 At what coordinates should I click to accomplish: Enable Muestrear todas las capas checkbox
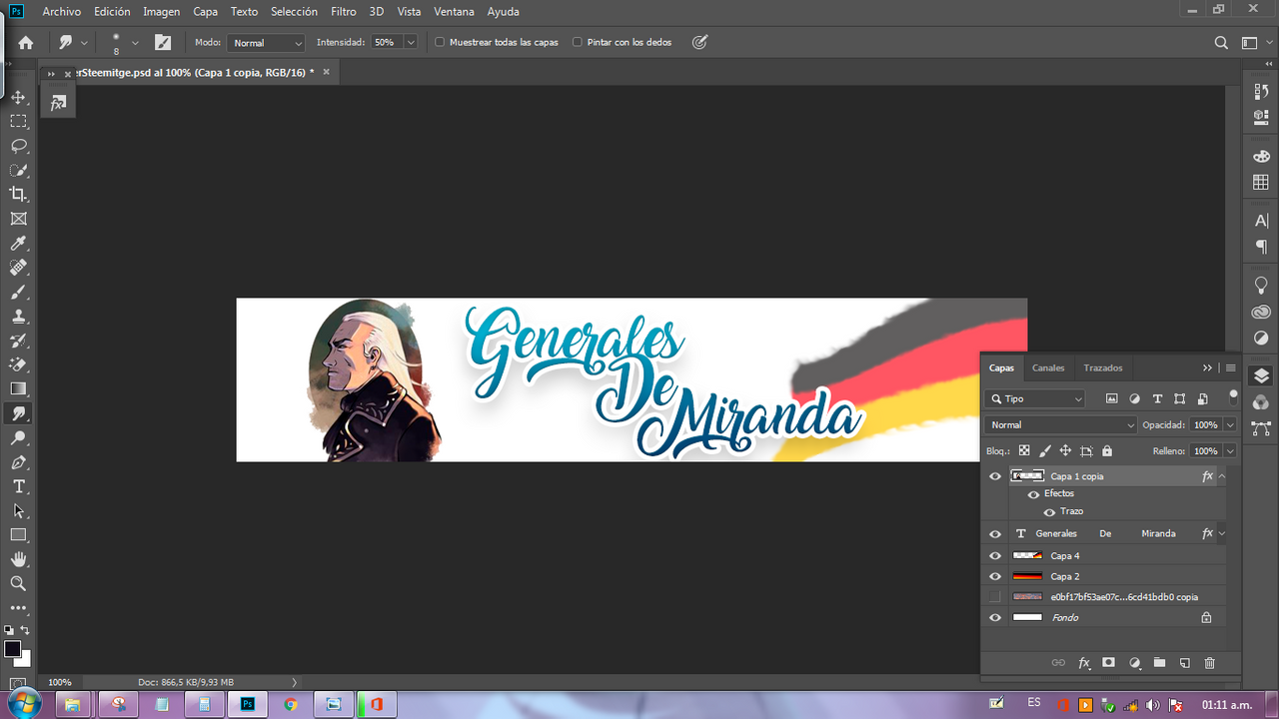point(440,43)
